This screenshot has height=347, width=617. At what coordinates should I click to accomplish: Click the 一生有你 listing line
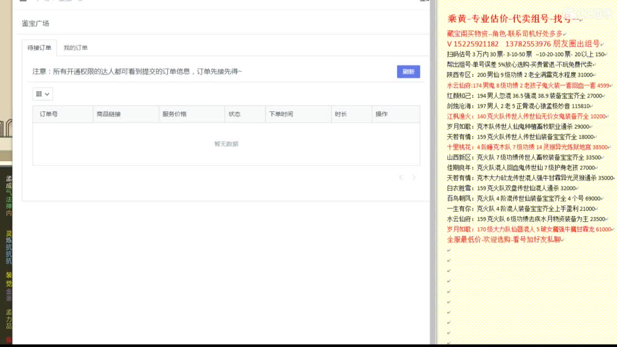coord(521,209)
